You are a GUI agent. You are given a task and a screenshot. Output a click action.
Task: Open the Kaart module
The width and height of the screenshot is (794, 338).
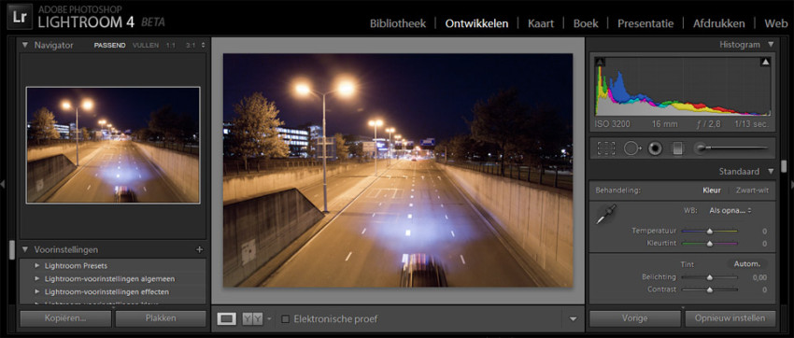tap(541, 23)
